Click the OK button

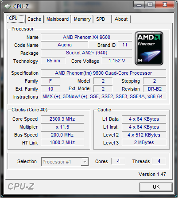[x=156, y=187]
